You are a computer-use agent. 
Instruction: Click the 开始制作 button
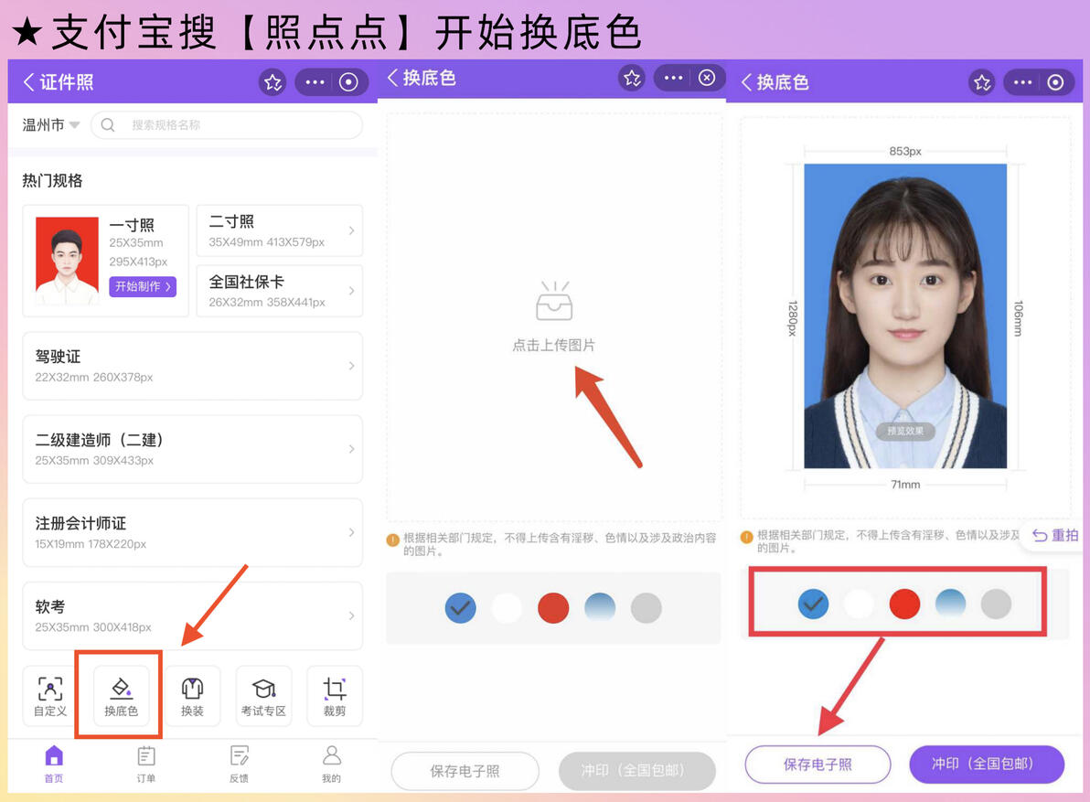point(143,286)
